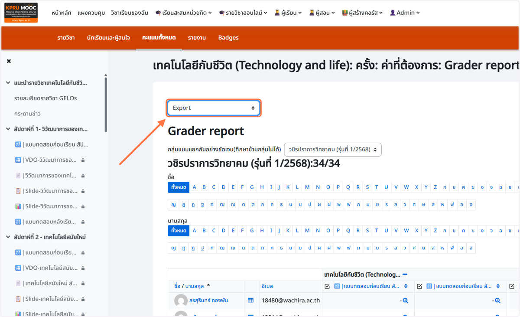Open the ผู้สร้างคอร์ส dropdown menu

(x=362, y=13)
